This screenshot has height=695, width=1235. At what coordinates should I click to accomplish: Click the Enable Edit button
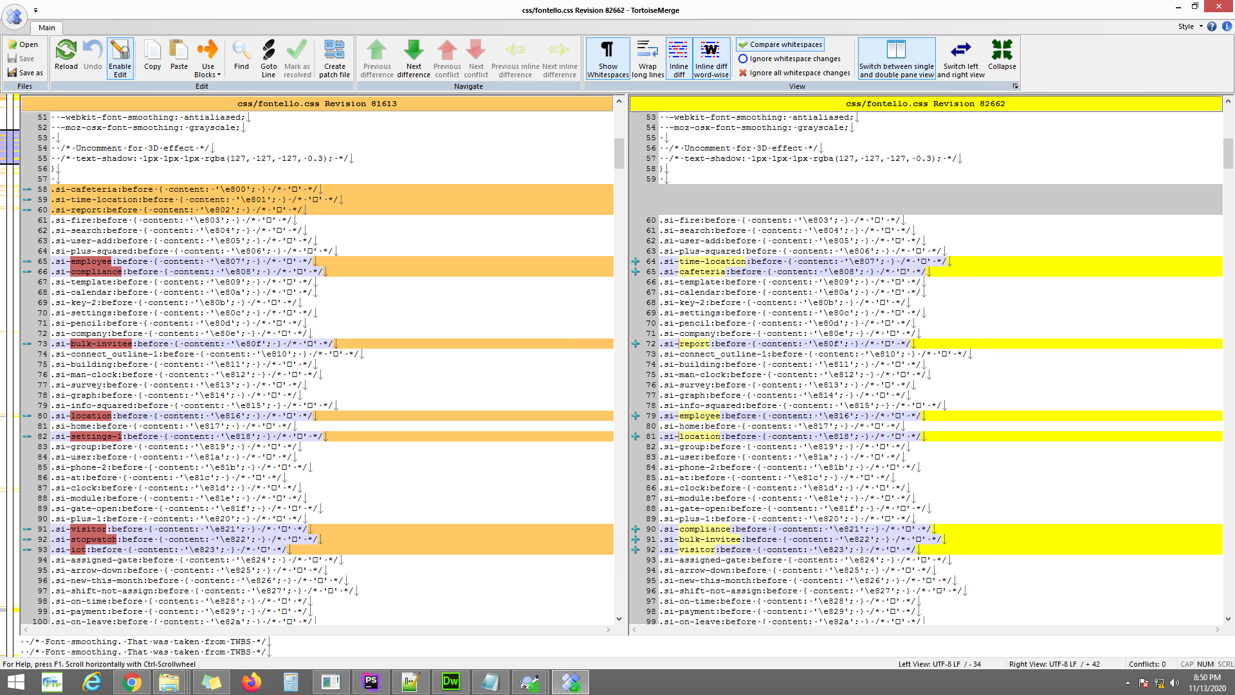pyautogui.click(x=120, y=58)
